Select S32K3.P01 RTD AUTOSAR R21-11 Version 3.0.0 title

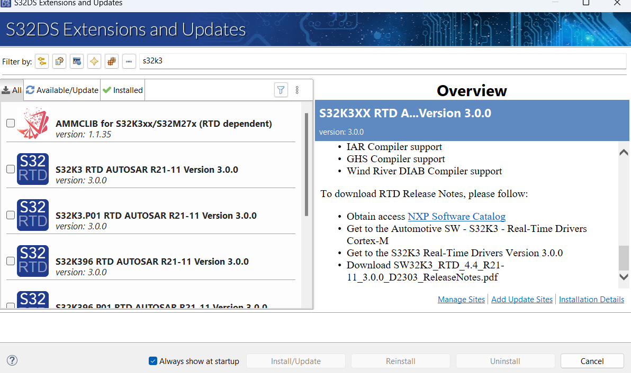pyautogui.click(x=156, y=216)
